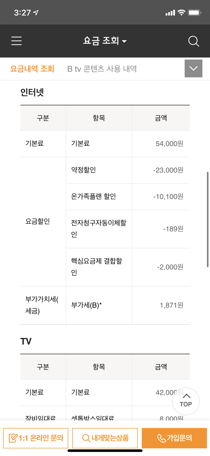Tap the 인터넷 section heading
Image resolution: width=210 pixels, height=456 pixels.
click(x=32, y=92)
